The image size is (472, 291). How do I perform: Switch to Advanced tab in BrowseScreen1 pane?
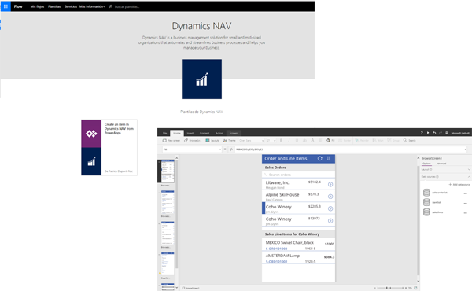pyautogui.click(x=441, y=164)
